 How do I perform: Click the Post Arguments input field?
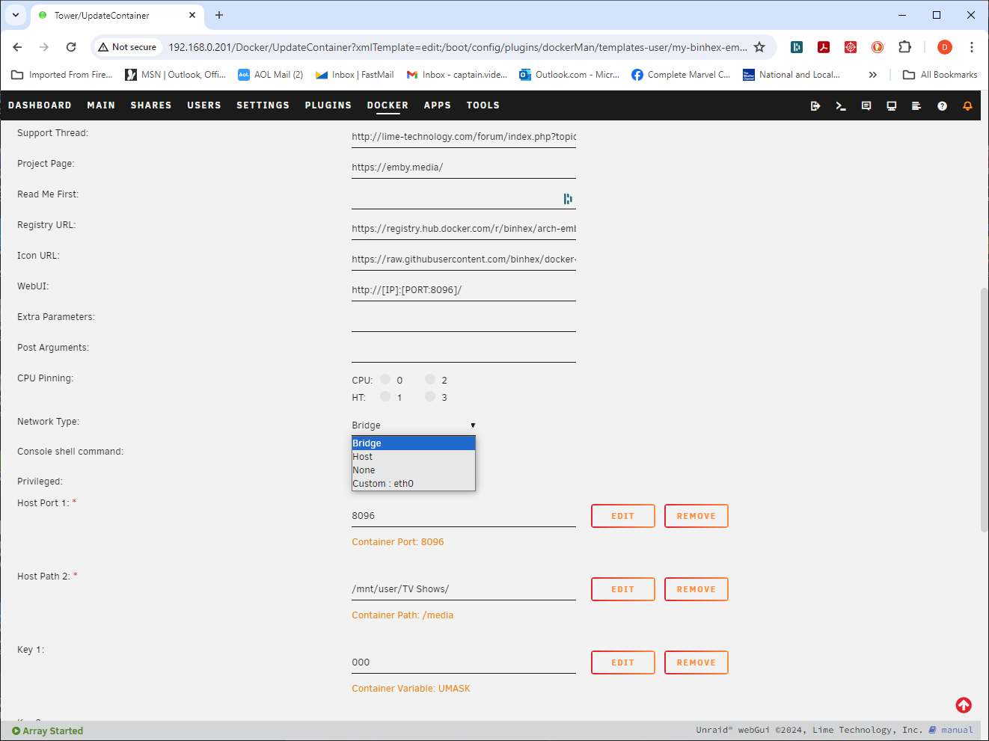[x=464, y=351]
